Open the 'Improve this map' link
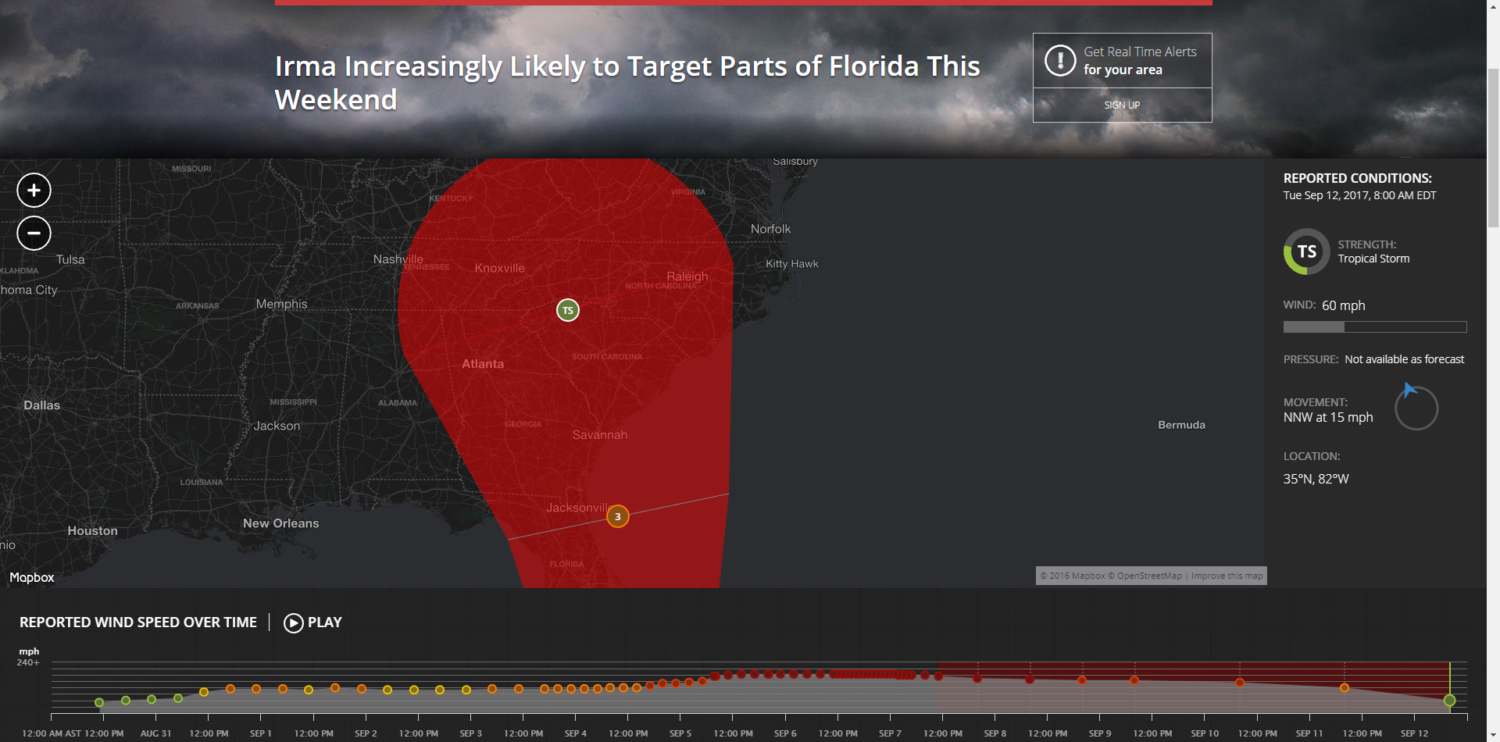Image resolution: width=1500 pixels, height=742 pixels. 1227,576
